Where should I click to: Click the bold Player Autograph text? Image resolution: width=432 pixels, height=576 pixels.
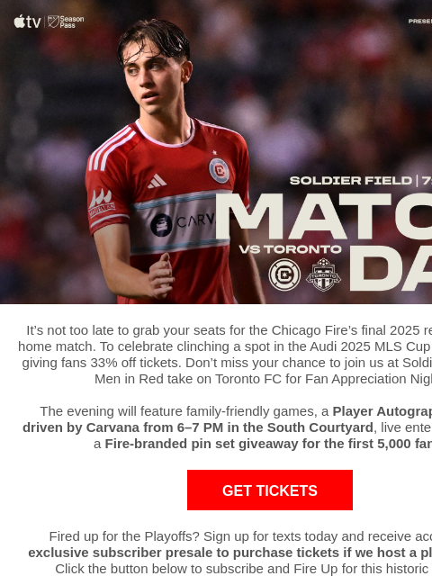coord(382,411)
